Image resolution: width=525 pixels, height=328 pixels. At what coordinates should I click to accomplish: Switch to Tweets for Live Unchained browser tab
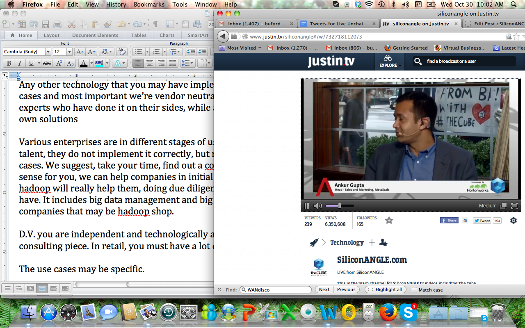[338, 24]
